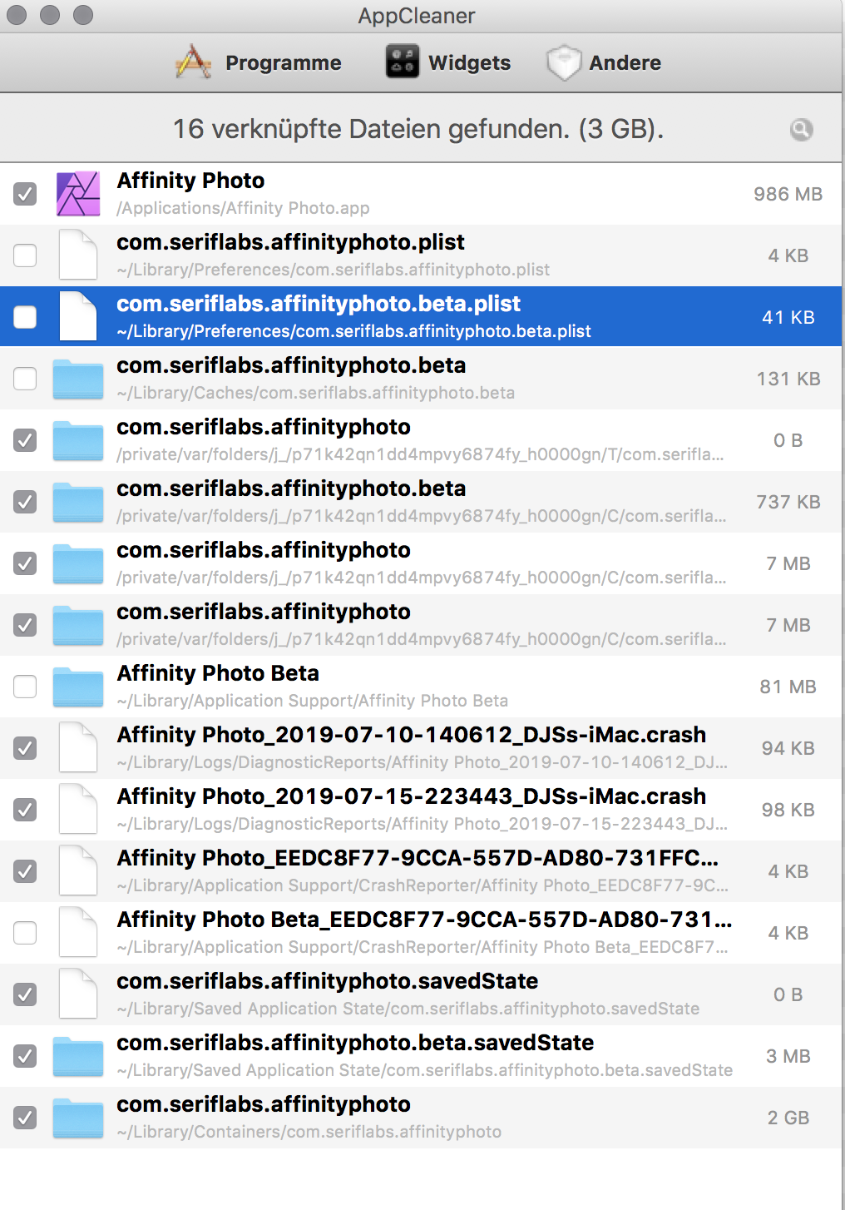Viewport: 845px width, 1210px height.
Task: Click the 0 B private folder icon
Action: (78, 440)
